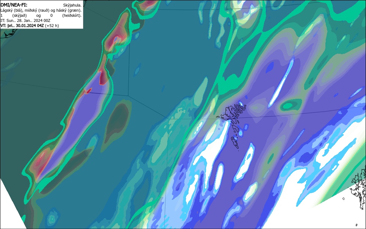Click the 'IT: Sun.. 28. Jan.. 2024 00Z' line
The height and width of the screenshot is (229, 366).
click(x=26, y=20)
